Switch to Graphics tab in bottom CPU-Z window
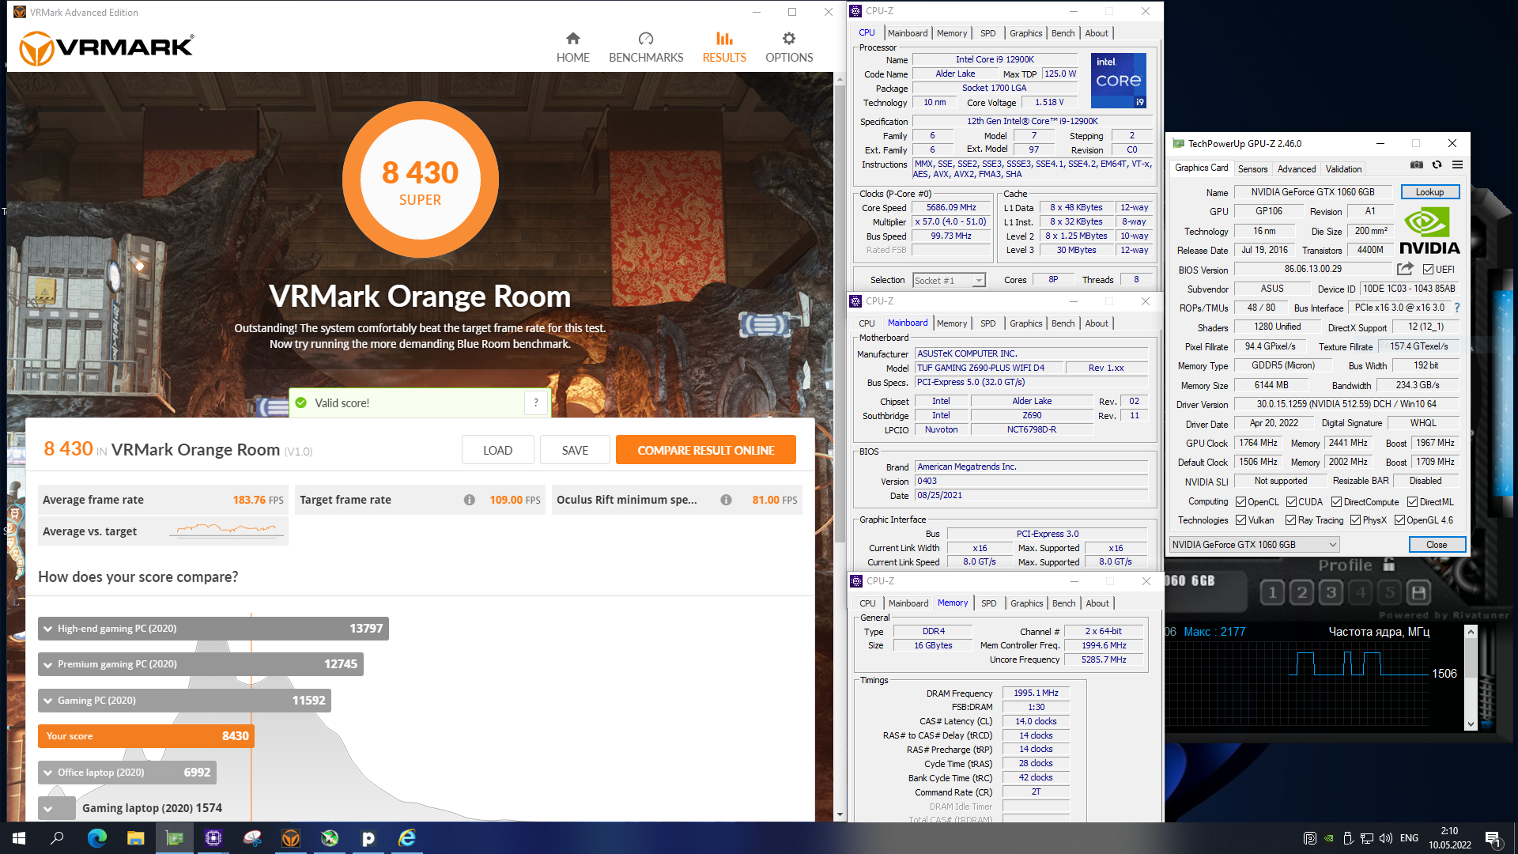Image resolution: width=1518 pixels, height=854 pixels. click(x=1026, y=603)
